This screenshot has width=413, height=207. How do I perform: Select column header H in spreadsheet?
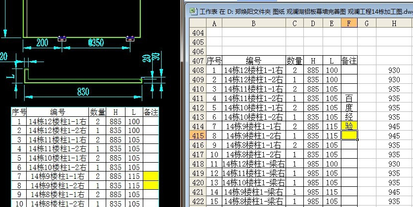(x=394, y=23)
